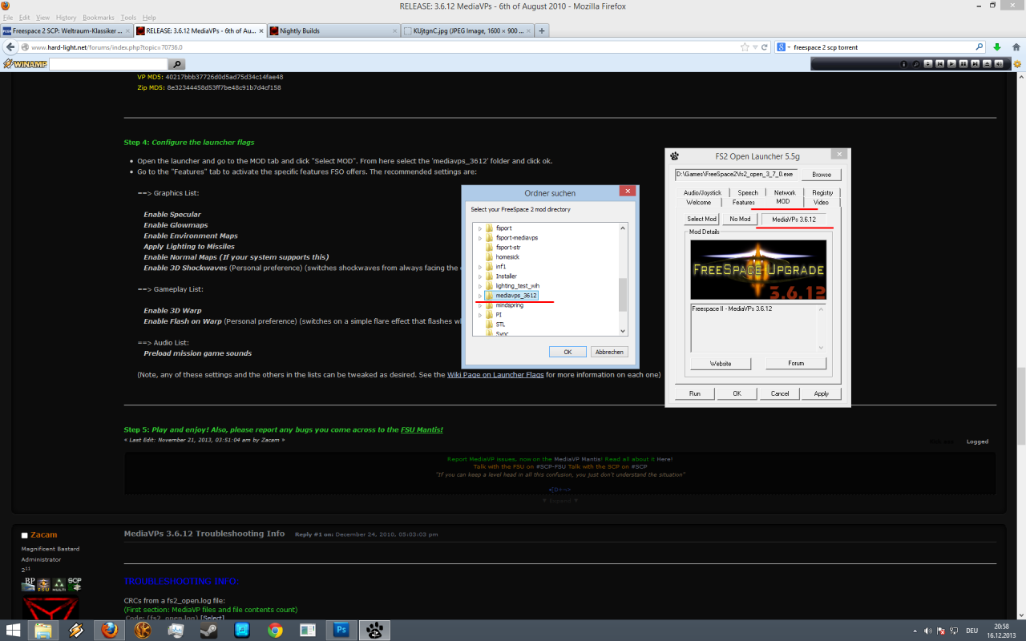Open the Windows Start button
This screenshot has height=641, width=1026.
14,631
